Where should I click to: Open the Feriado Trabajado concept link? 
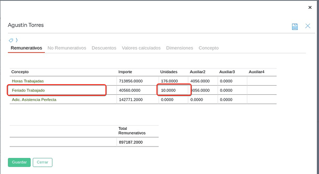pyautogui.click(x=28, y=90)
